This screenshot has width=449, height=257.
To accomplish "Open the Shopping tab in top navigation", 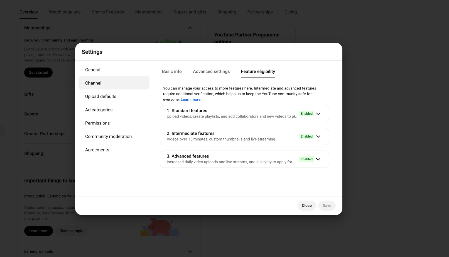I will coord(227,12).
